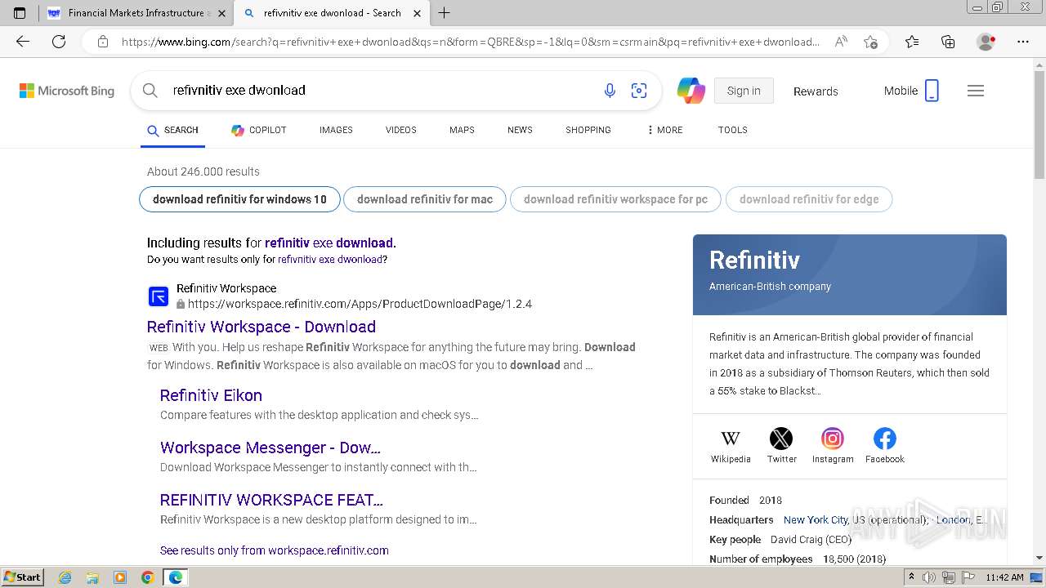Click the search magnifier icon
The width and height of the screenshot is (1046, 588).
pos(150,91)
